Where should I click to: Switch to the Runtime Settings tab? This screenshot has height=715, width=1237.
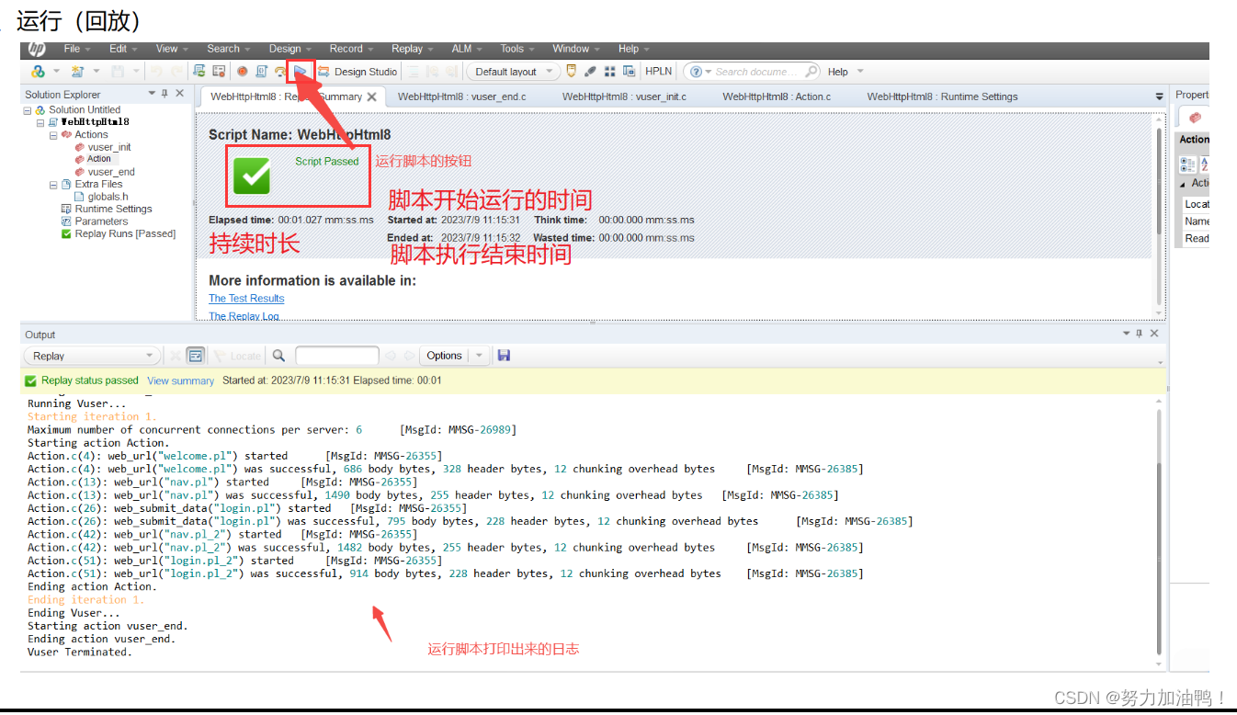942,96
